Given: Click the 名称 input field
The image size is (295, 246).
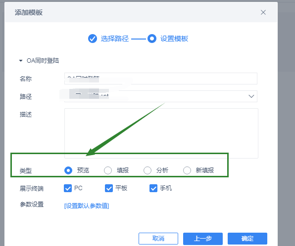Looking at the screenshot, I should (x=161, y=79).
